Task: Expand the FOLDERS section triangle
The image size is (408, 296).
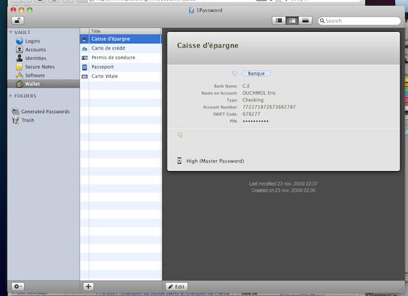Action: [x=10, y=96]
